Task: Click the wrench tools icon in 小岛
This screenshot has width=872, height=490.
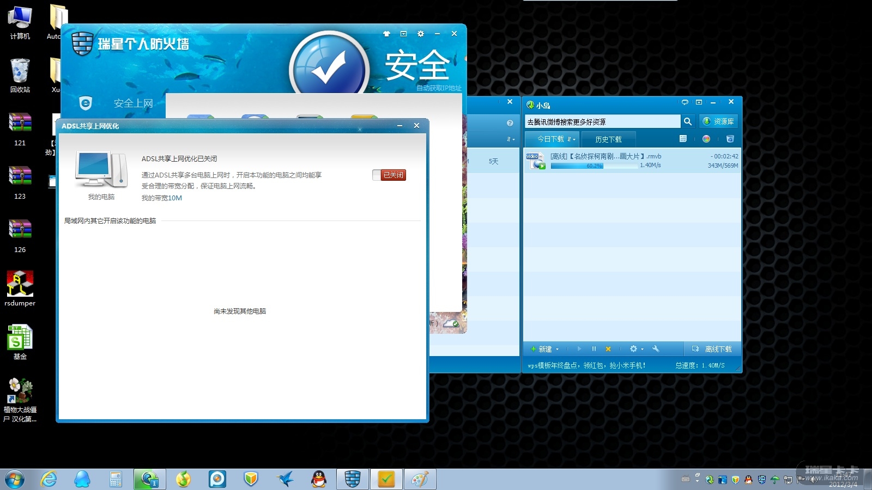Action: point(656,349)
